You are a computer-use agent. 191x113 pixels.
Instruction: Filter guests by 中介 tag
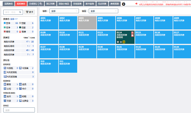click(x=26, y=89)
